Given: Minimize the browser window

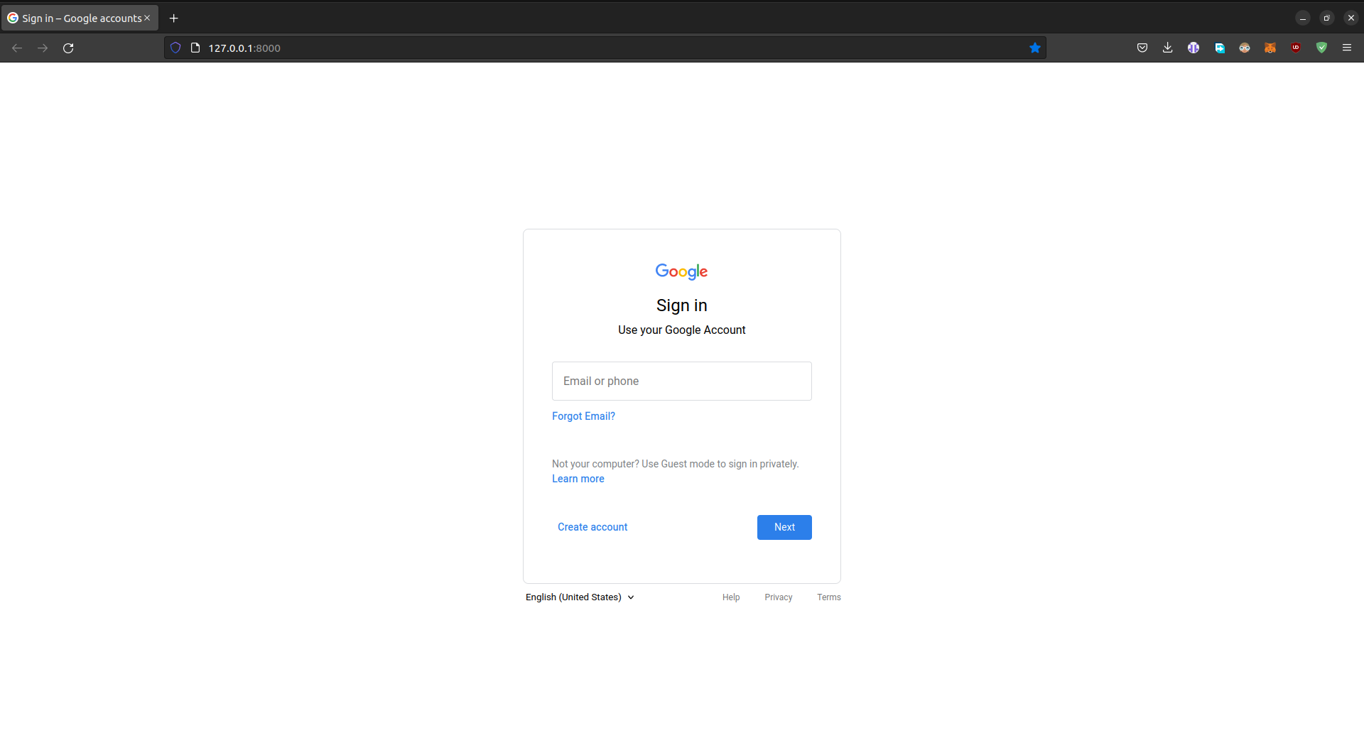Looking at the screenshot, I should tap(1303, 18).
